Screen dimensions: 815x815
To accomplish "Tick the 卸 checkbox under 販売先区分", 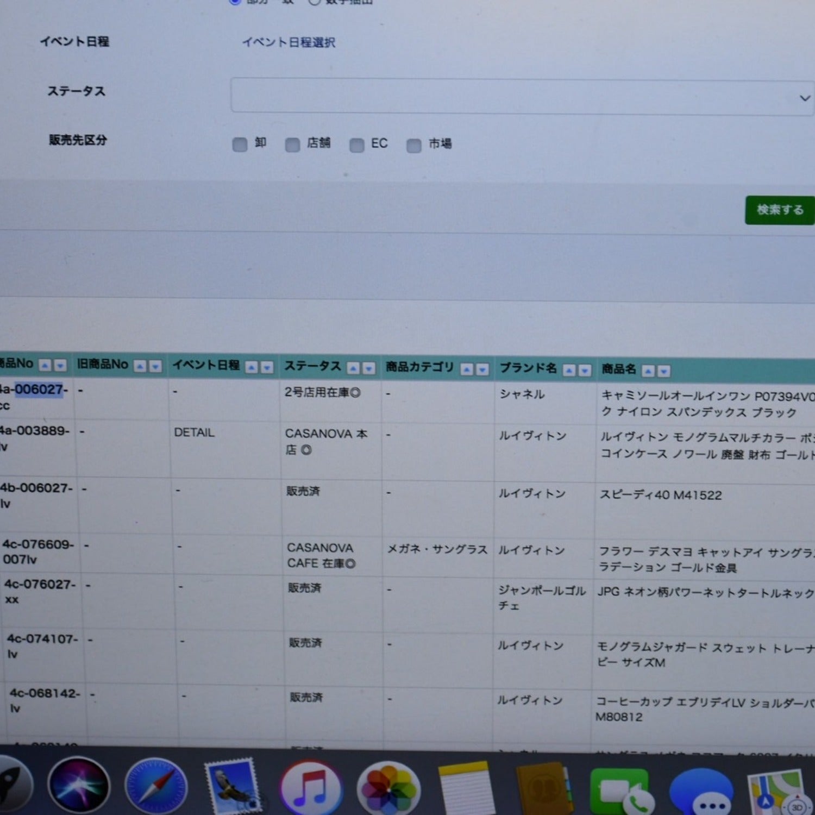I will tap(240, 145).
